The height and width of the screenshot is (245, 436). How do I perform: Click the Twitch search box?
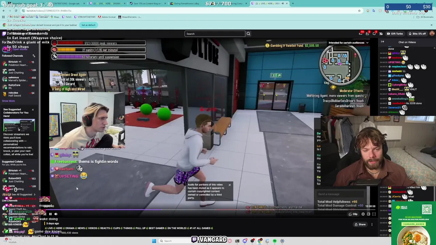(x=215, y=34)
